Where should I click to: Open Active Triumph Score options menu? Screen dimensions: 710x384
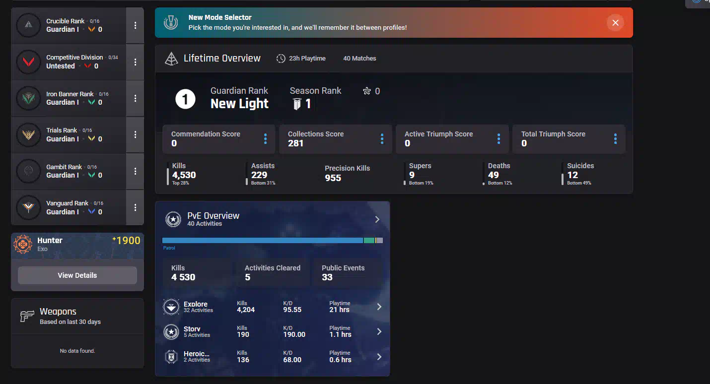click(498, 139)
